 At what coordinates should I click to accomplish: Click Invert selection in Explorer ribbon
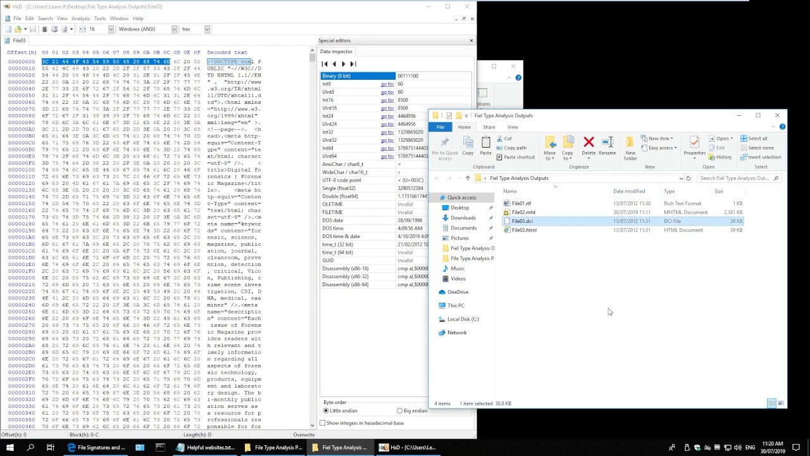coord(761,157)
